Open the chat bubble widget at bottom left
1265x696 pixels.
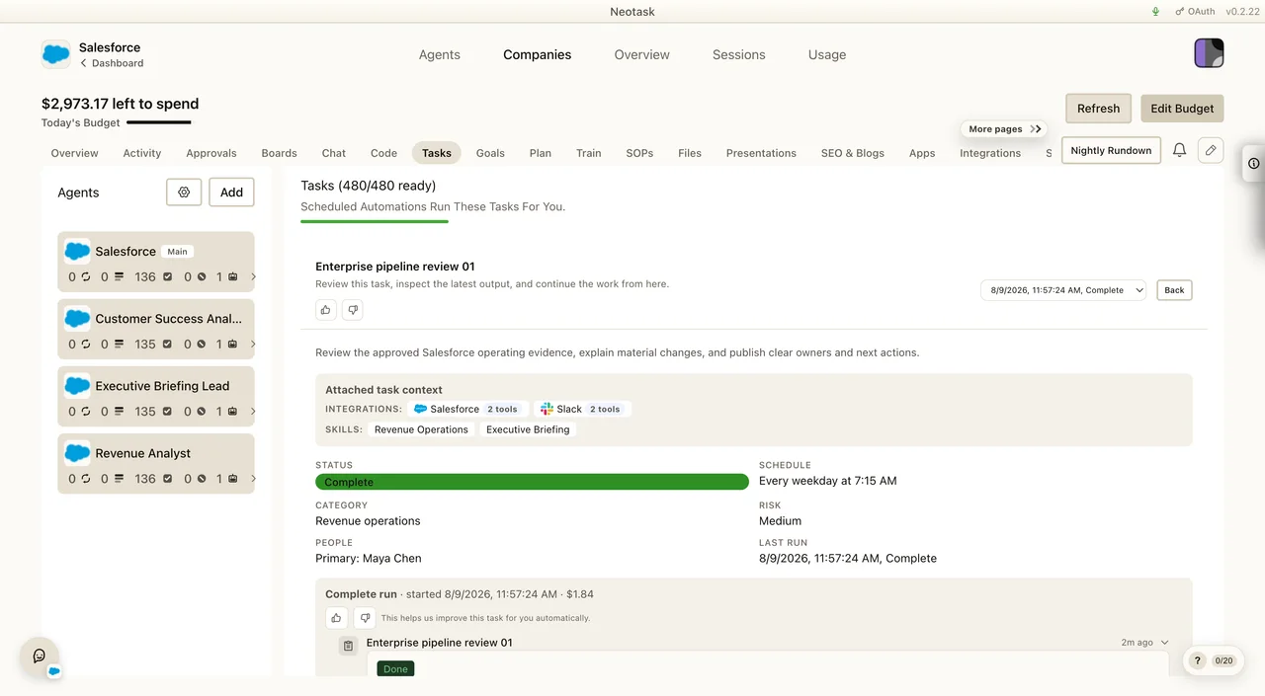(40, 656)
